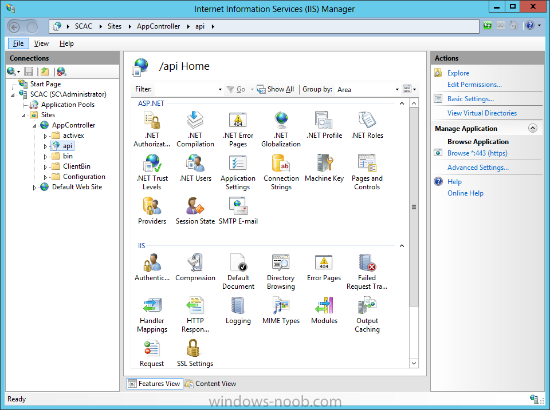Viewport: 550px width, 410px height.
Task: Open the Machine Key feature
Action: [x=324, y=168]
